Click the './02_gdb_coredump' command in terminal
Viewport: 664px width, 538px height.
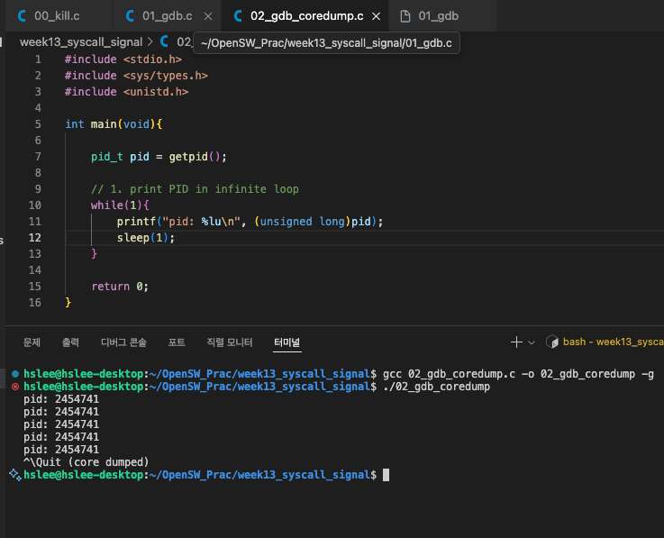[436, 387]
